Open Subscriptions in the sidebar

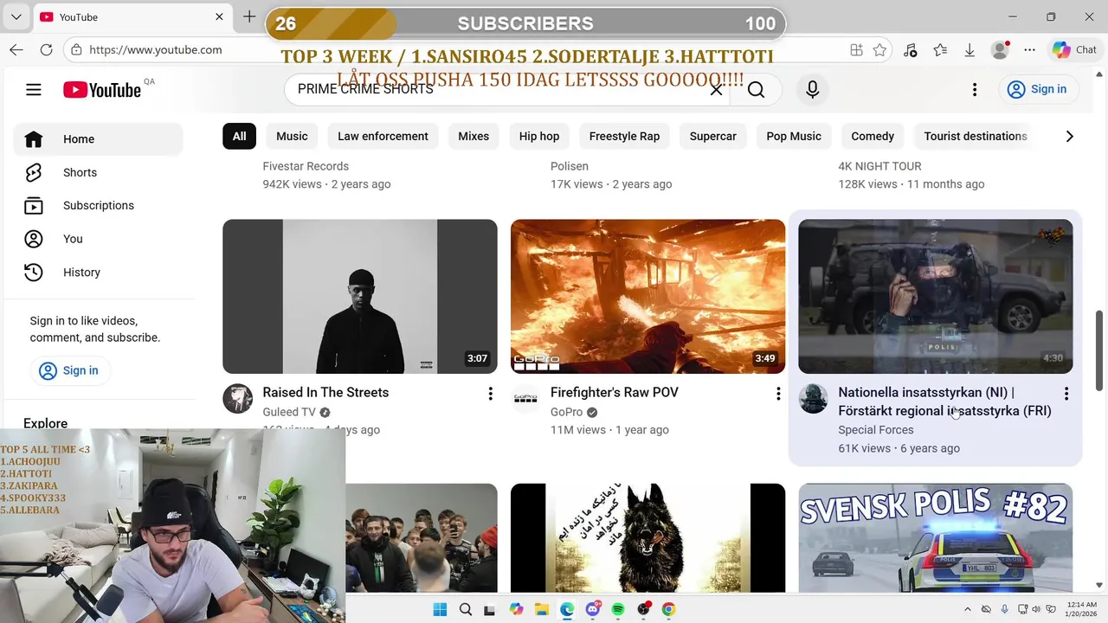(98, 206)
